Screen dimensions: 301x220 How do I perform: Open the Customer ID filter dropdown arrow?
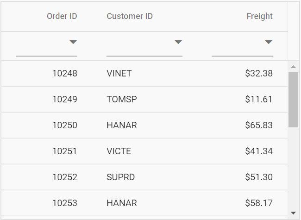tap(178, 42)
